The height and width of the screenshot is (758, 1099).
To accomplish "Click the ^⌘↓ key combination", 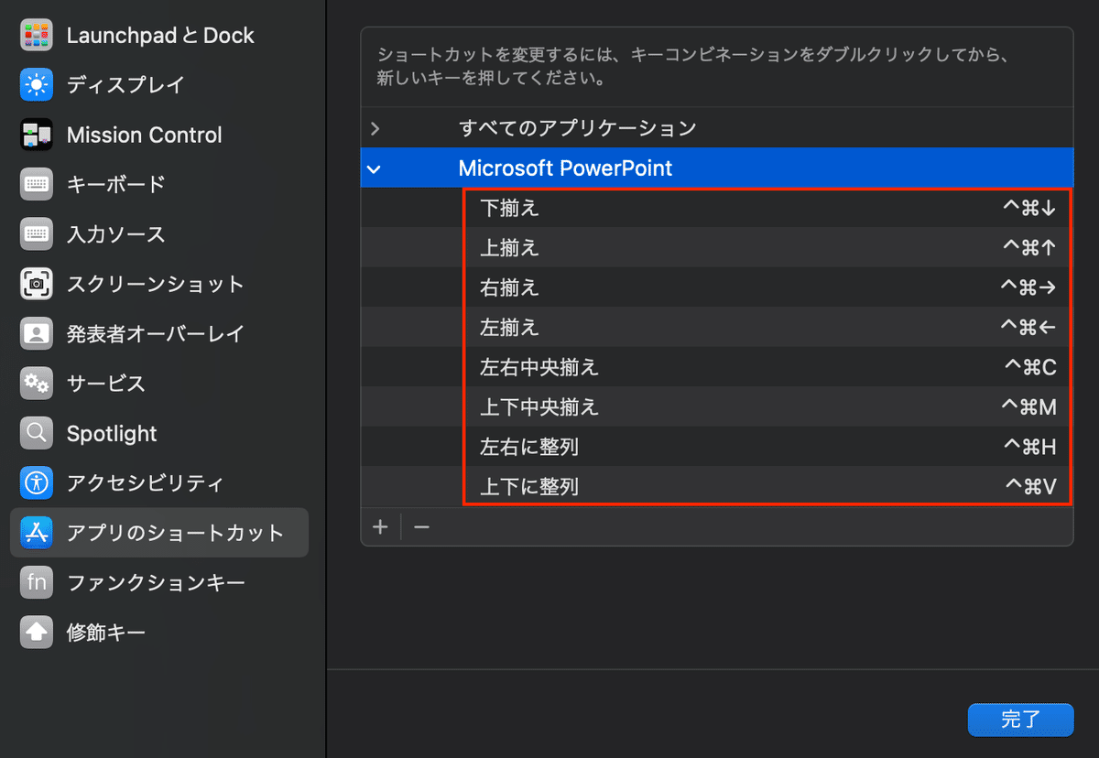I will click(x=1029, y=209).
